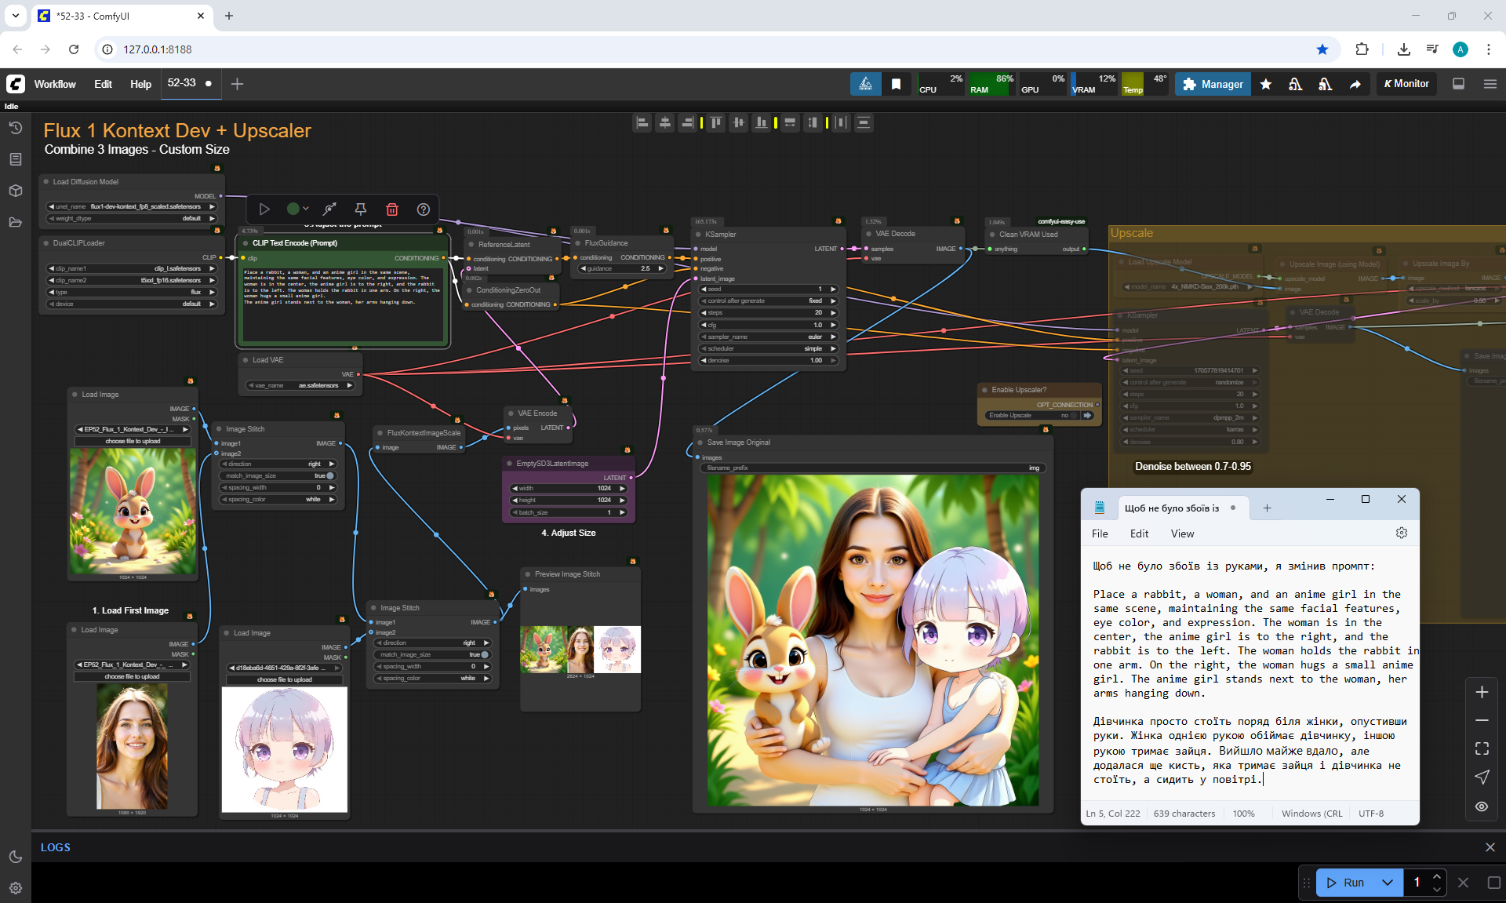1506x903 pixels.
Task: Open node color picker dropdown
Action: point(297,209)
